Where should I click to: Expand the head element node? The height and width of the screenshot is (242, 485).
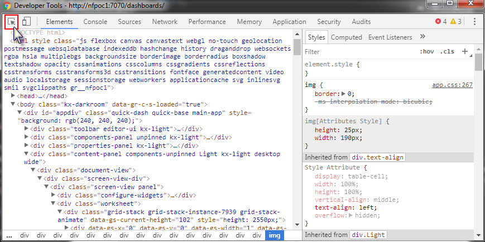[13, 96]
